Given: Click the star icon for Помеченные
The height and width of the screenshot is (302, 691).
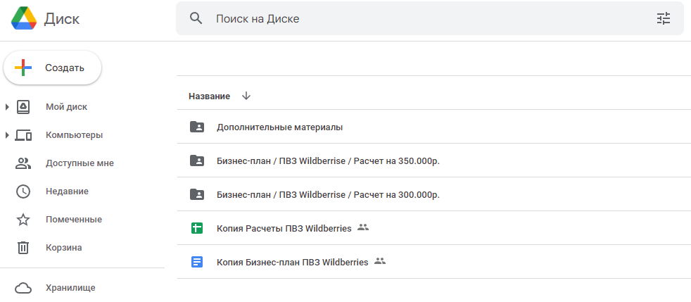Looking at the screenshot, I should coord(23,220).
